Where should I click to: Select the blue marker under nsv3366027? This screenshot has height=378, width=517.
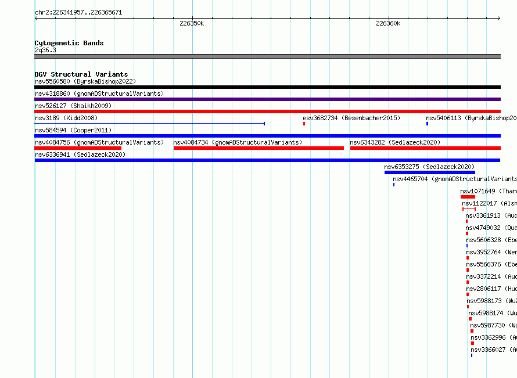point(472,355)
